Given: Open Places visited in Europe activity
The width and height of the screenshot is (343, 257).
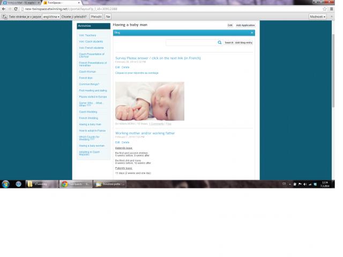Looking at the screenshot, I should (93, 97).
